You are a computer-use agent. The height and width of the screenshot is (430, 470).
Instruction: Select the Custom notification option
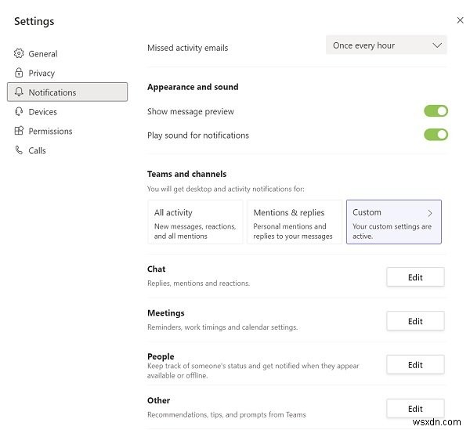tap(393, 222)
